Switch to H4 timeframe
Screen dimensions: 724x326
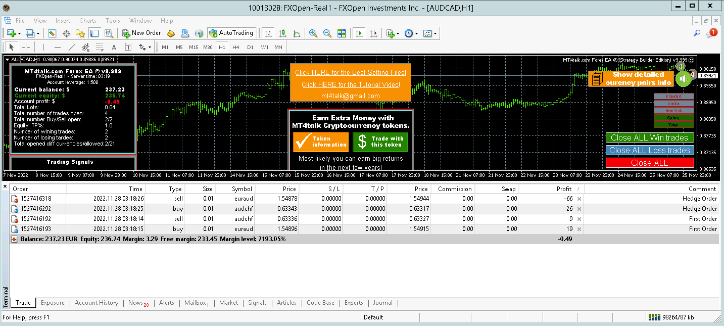236,47
